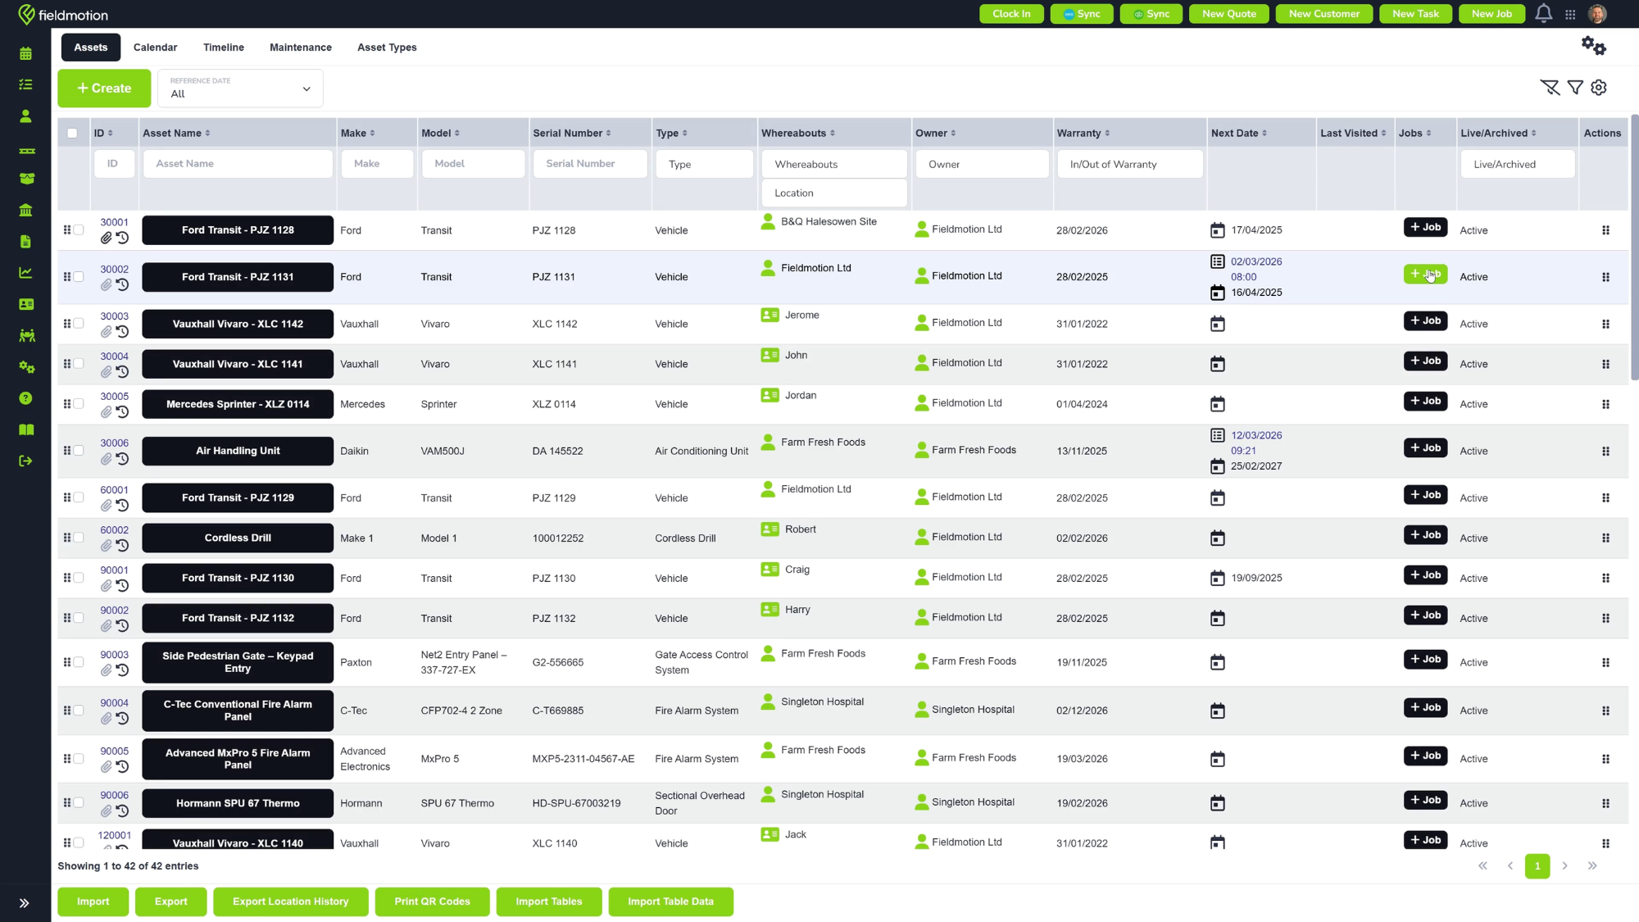
Task: Open the help question mark sidebar icon
Action: [25, 398]
